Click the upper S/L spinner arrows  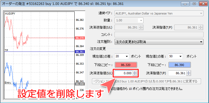tap(141, 27)
